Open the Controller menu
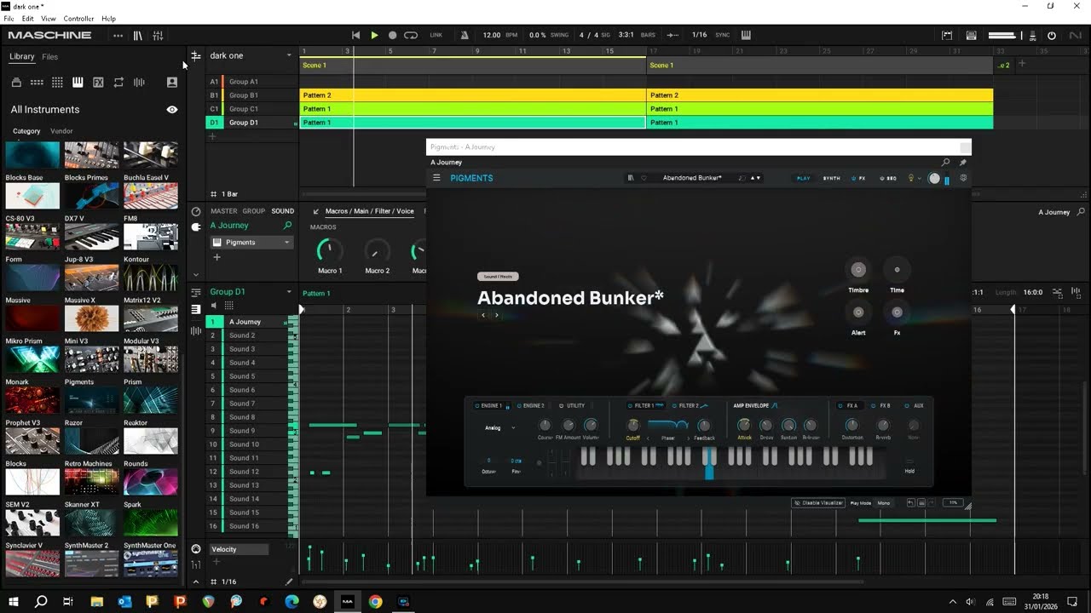1091x613 pixels. 78,19
